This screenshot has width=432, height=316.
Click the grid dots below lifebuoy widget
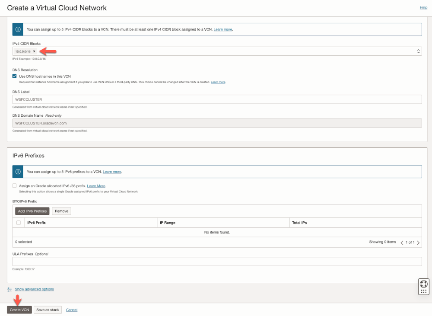423,291
